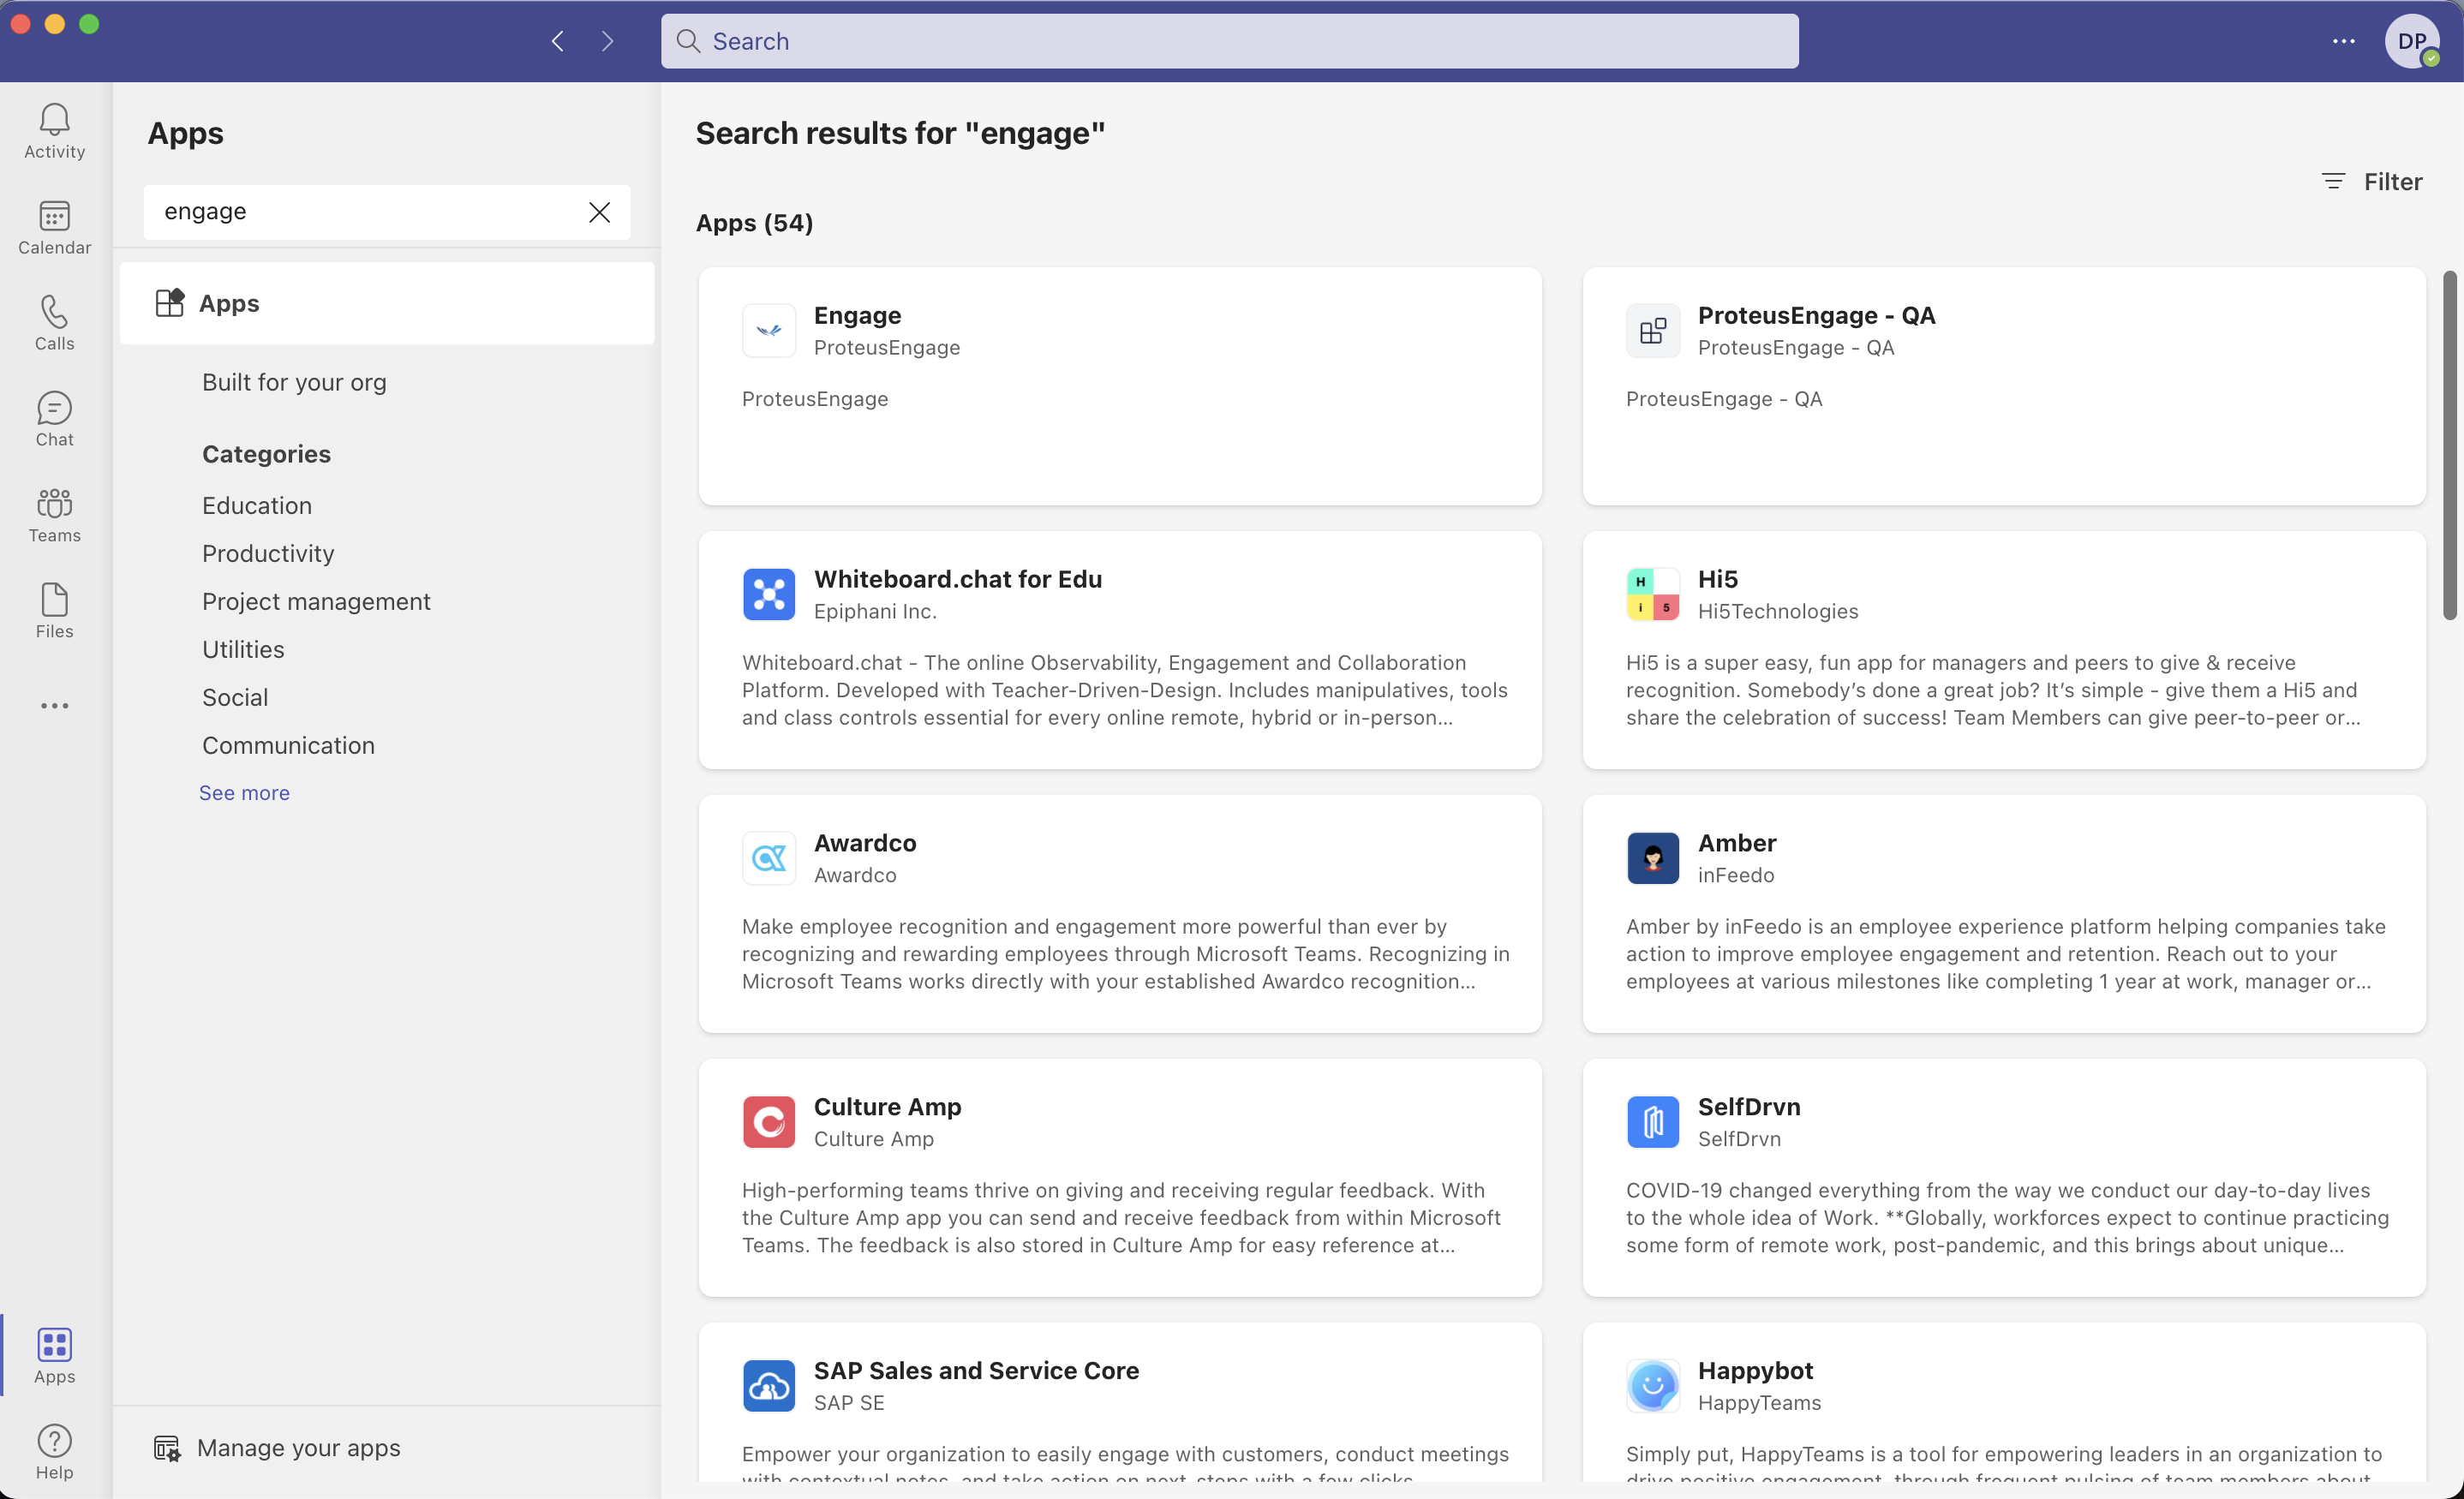Click the Categories heading
This screenshot has width=2464, height=1499.
(x=266, y=454)
